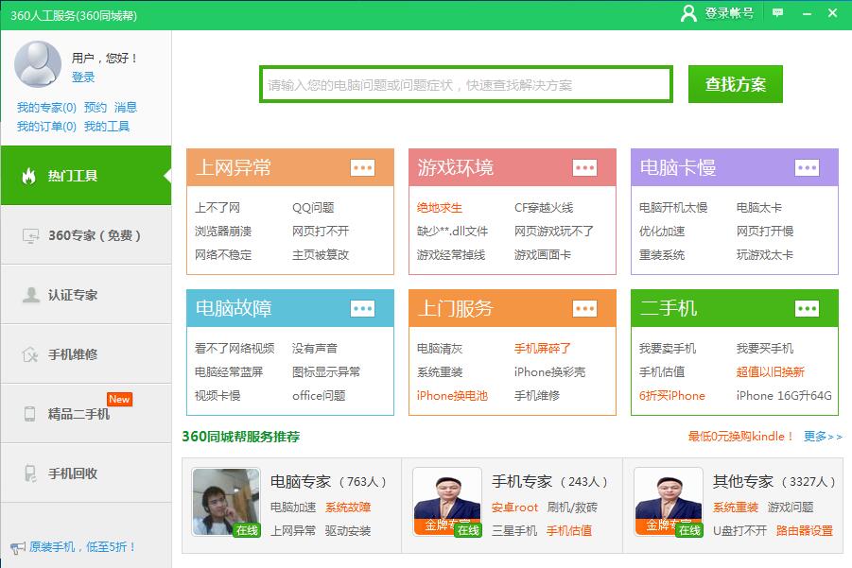
Task: Open CF穿越火线 game link
Action: click(x=544, y=207)
